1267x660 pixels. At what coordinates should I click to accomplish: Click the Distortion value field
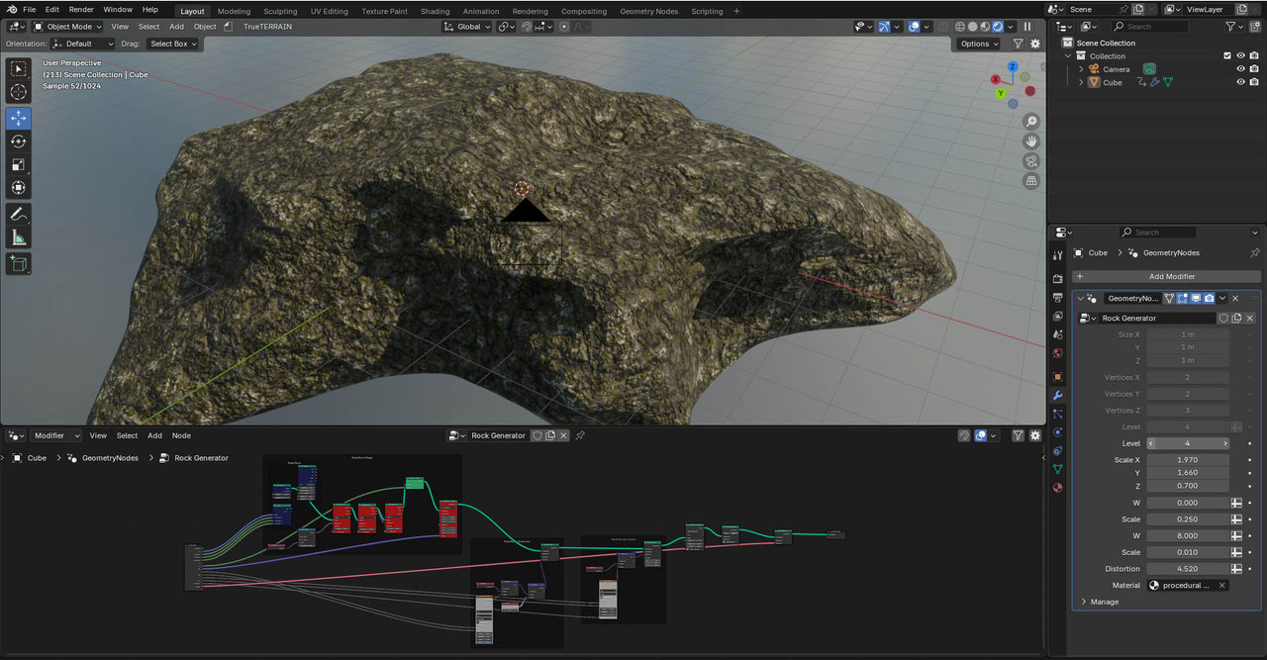(1188, 569)
